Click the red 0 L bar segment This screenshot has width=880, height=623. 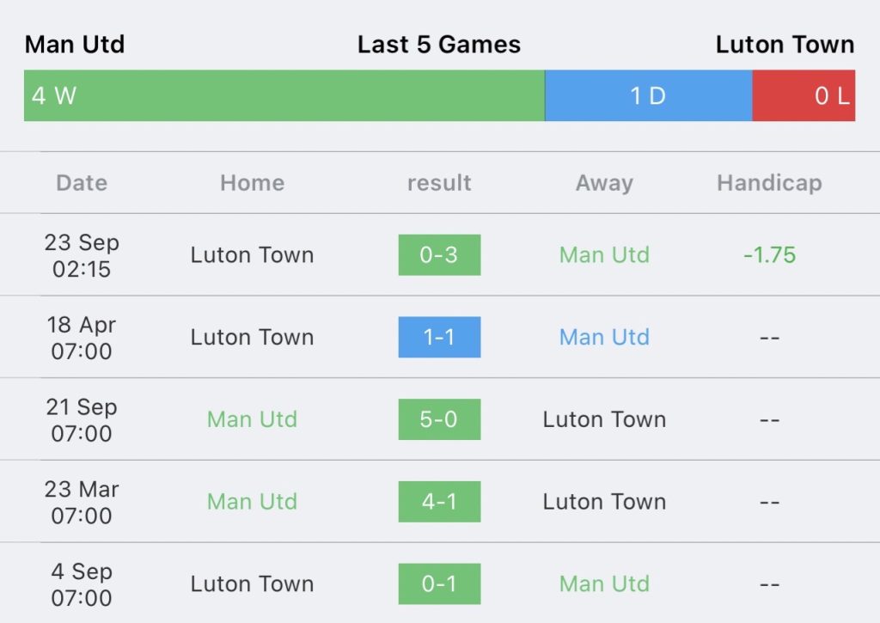tap(804, 95)
